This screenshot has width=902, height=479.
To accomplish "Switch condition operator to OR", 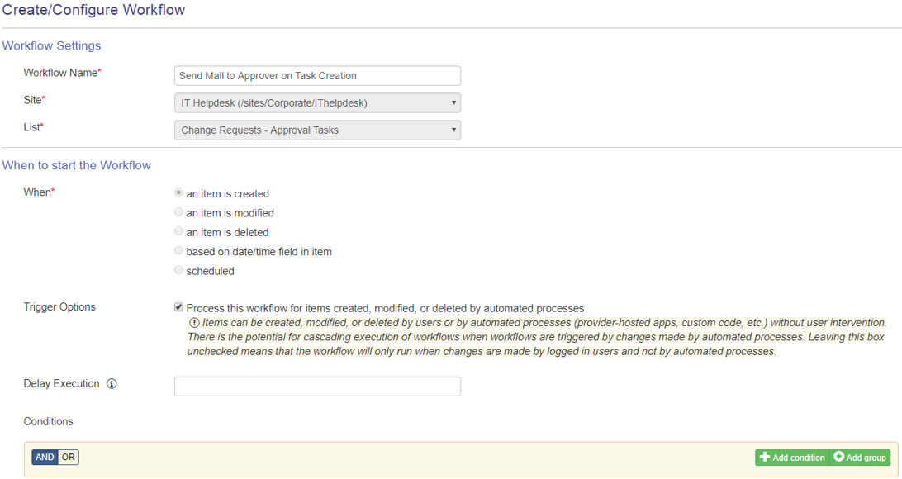I will tap(69, 458).
